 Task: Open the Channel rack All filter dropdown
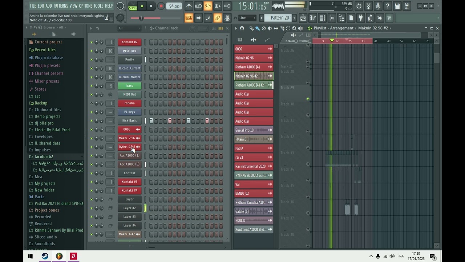click(129, 28)
